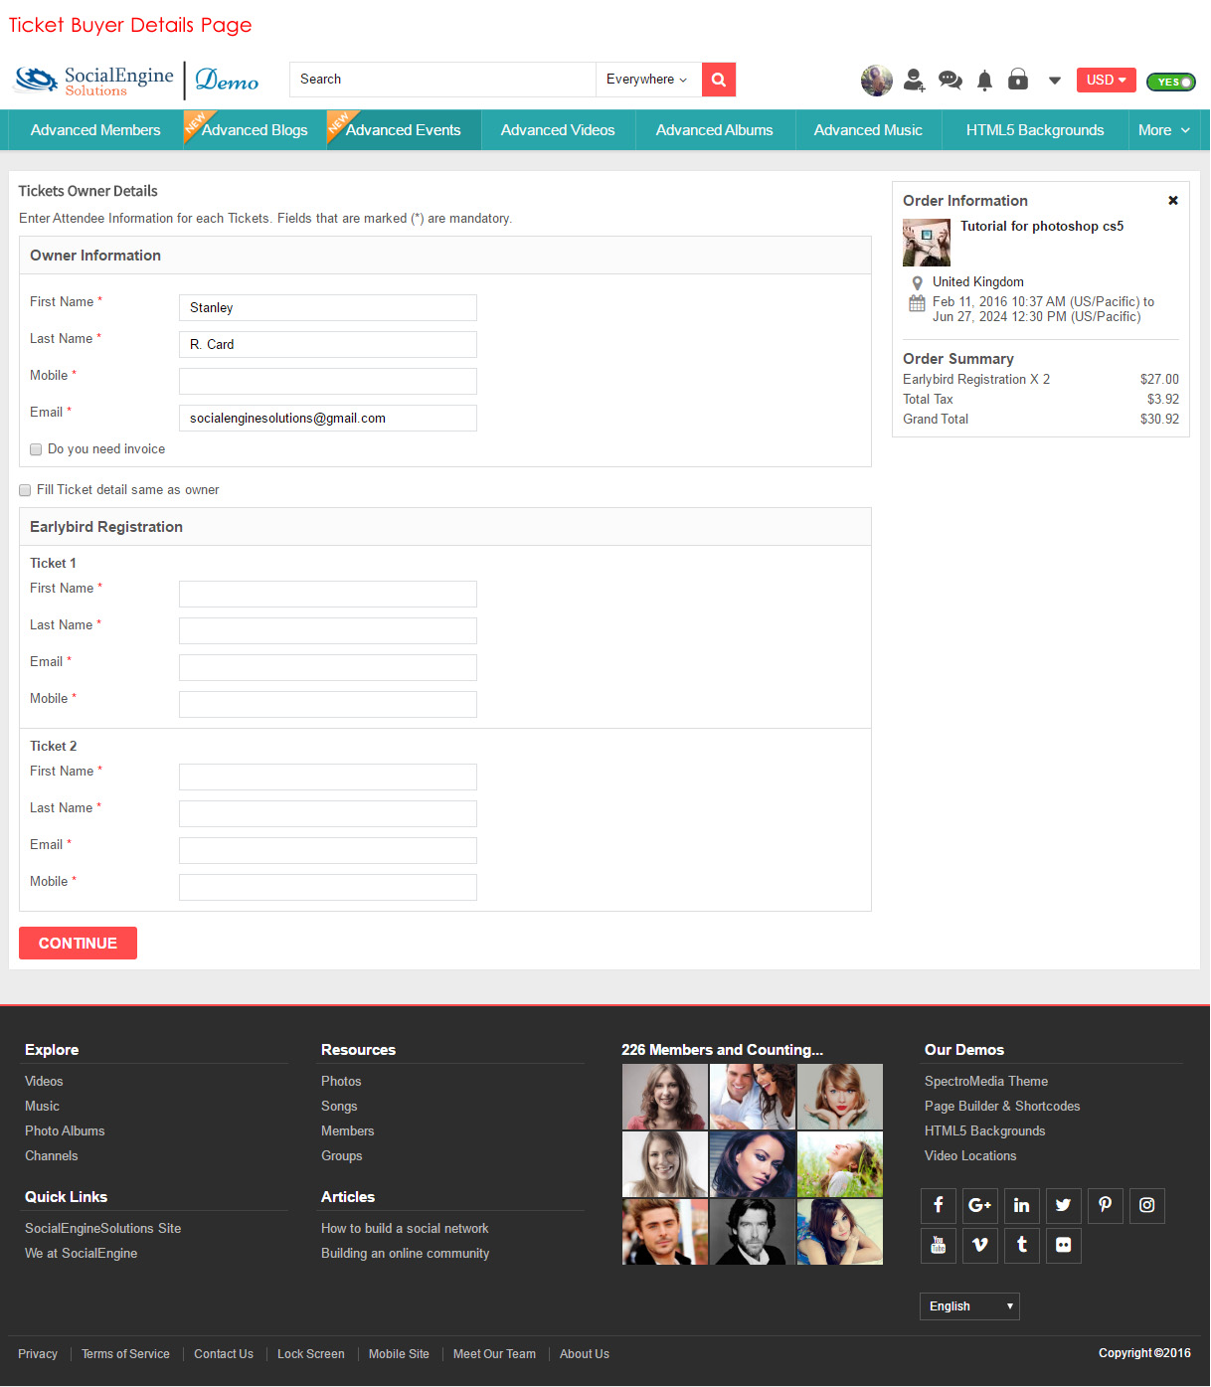Open the Twitter social link icon
The height and width of the screenshot is (1387, 1211).
[x=1063, y=1205]
